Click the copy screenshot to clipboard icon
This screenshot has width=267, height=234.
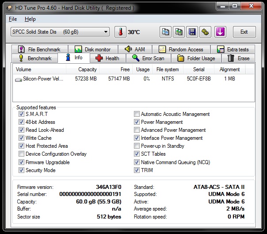coord(179,32)
